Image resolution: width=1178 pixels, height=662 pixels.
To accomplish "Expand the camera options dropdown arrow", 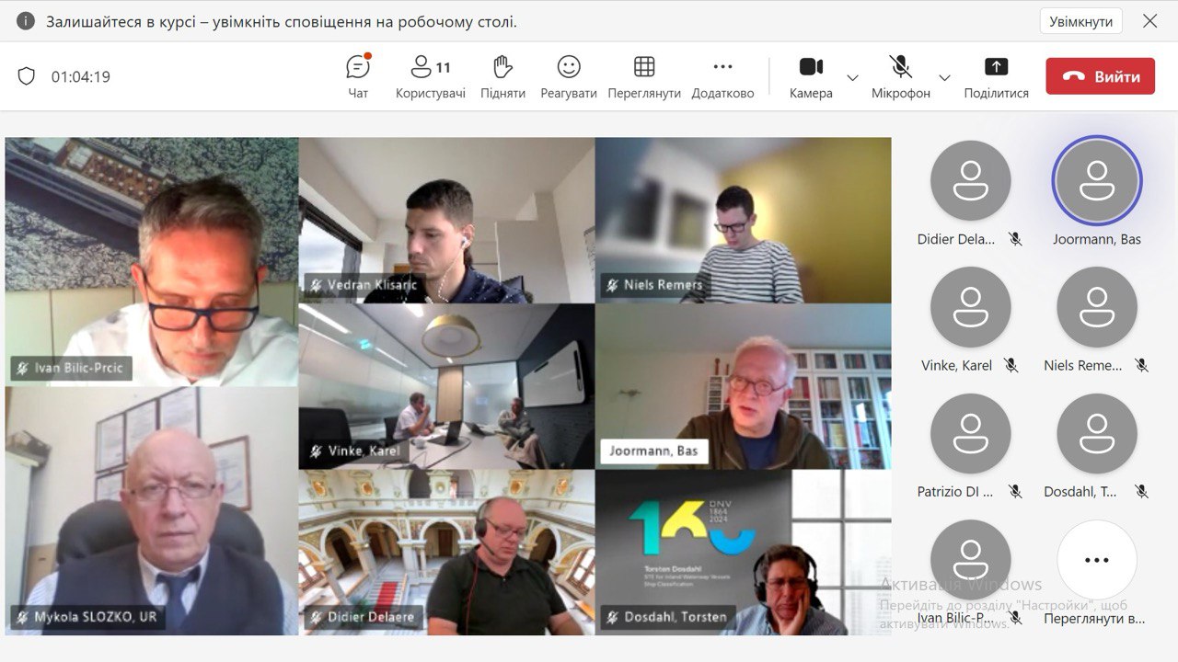I will tap(852, 77).
